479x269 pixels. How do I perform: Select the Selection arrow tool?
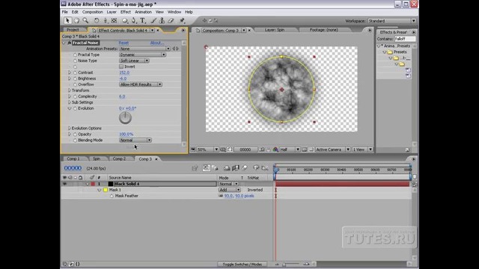point(67,21)
